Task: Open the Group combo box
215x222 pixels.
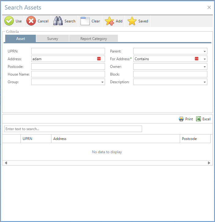Action: [102, 82]
